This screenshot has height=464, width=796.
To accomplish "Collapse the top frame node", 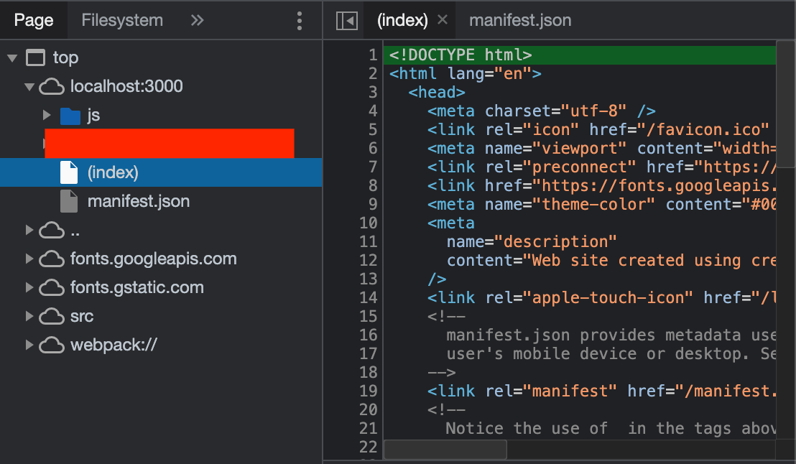I will [11, 57].
